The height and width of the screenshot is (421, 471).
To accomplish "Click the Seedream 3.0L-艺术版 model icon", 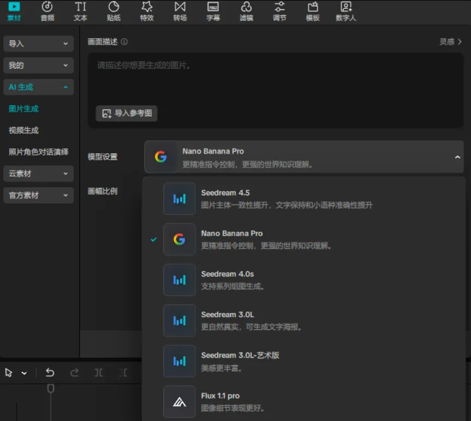I will pyautogui.click(x=180, y=361).
